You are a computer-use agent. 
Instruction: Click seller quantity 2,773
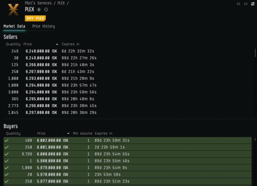13,105
